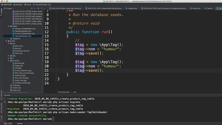Add new terminal session with plus icon
This screenshot has height=125, width=222.
(5, 99)
